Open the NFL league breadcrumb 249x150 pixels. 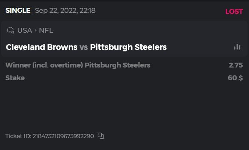46,30
